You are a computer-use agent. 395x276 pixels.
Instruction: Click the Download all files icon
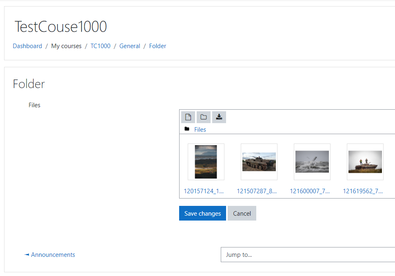click(219, 117)
